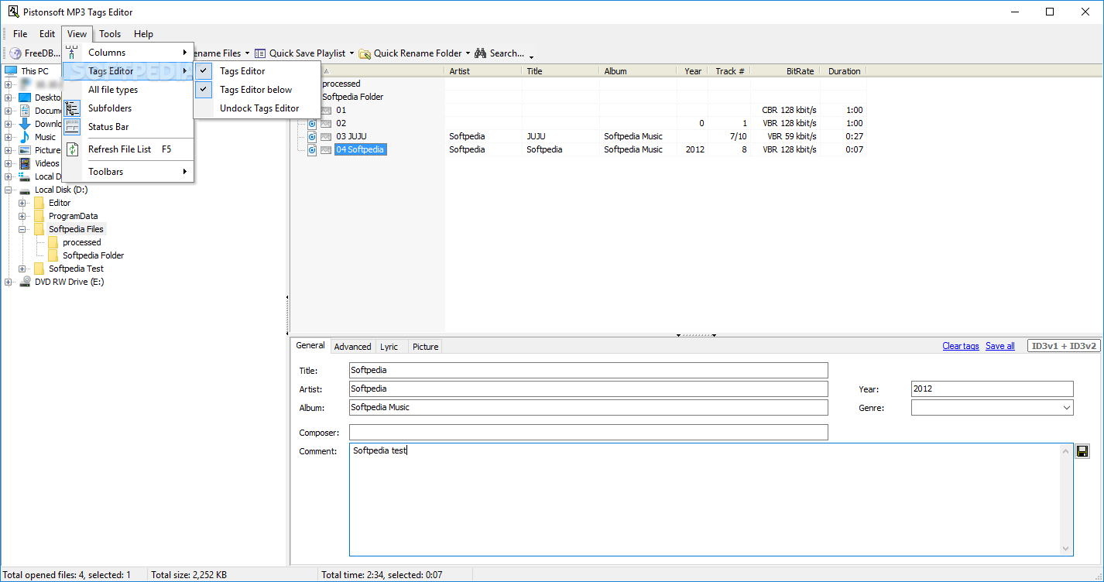Click the Title input field containing Softpedia

coord(588,370)
